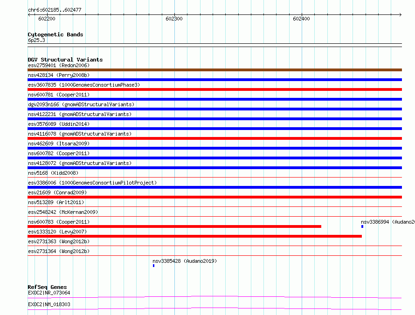The image size is (415, 315).
Task: Open nsv600781 (Cooper2011) variant label
Action: point(59,95)
